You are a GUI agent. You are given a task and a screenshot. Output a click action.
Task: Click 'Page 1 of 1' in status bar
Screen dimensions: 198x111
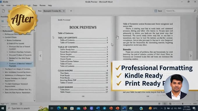pos(5,104)
